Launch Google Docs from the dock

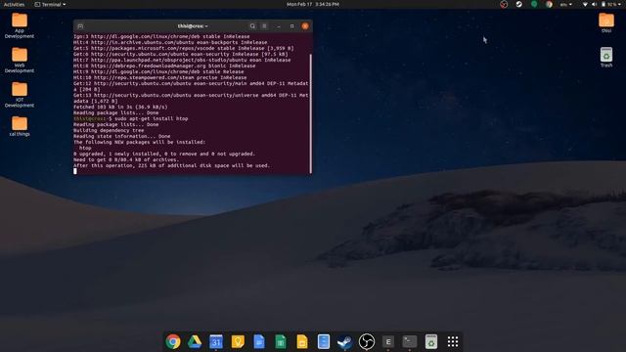[x=259, y=341]
